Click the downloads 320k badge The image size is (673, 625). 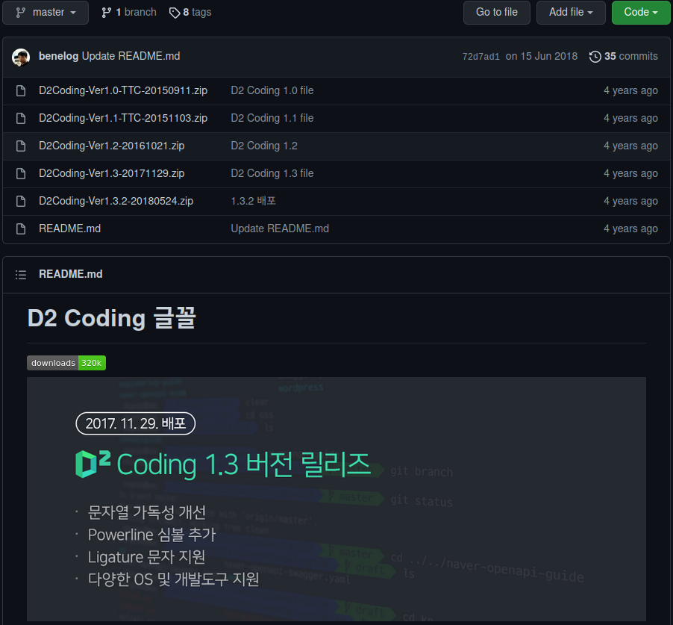(x=66, y=363)
